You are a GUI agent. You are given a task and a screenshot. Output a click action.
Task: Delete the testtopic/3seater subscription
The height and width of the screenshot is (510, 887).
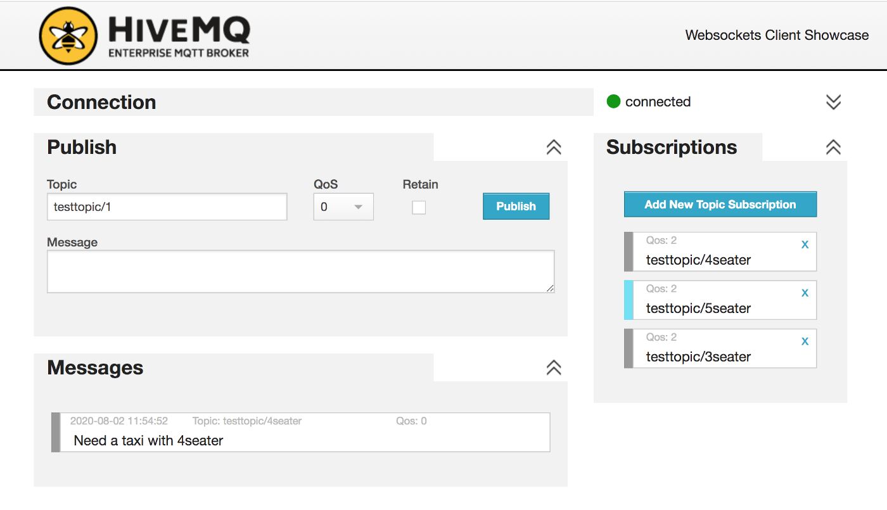[x=805, y=341]
